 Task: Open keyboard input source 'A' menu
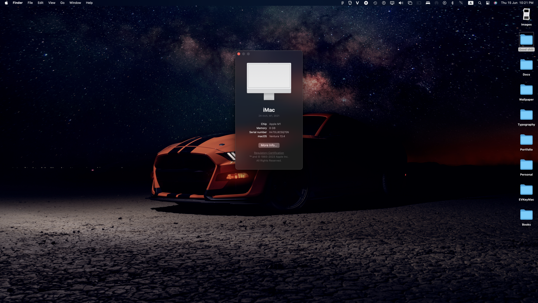[x=470, y=3]
